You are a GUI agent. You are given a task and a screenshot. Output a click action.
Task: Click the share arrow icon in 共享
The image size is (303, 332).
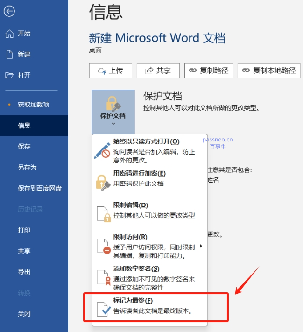tap(149, 71)
